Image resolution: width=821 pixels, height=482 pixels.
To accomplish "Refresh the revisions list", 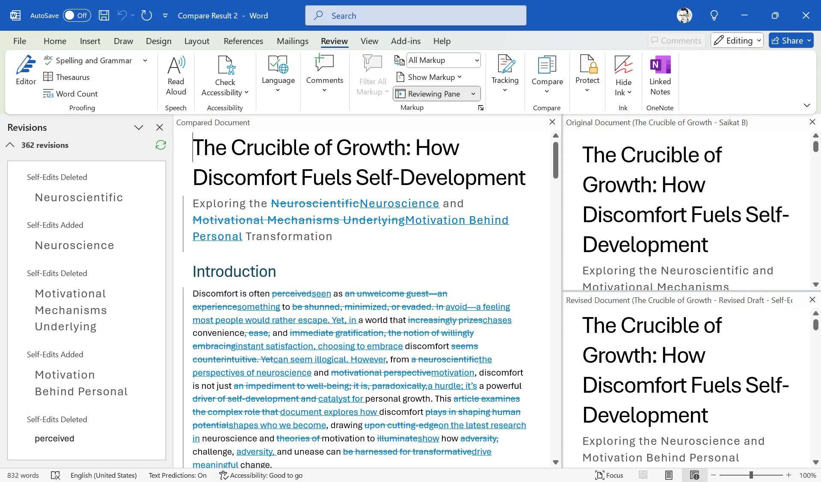I will tap(160, 145).
